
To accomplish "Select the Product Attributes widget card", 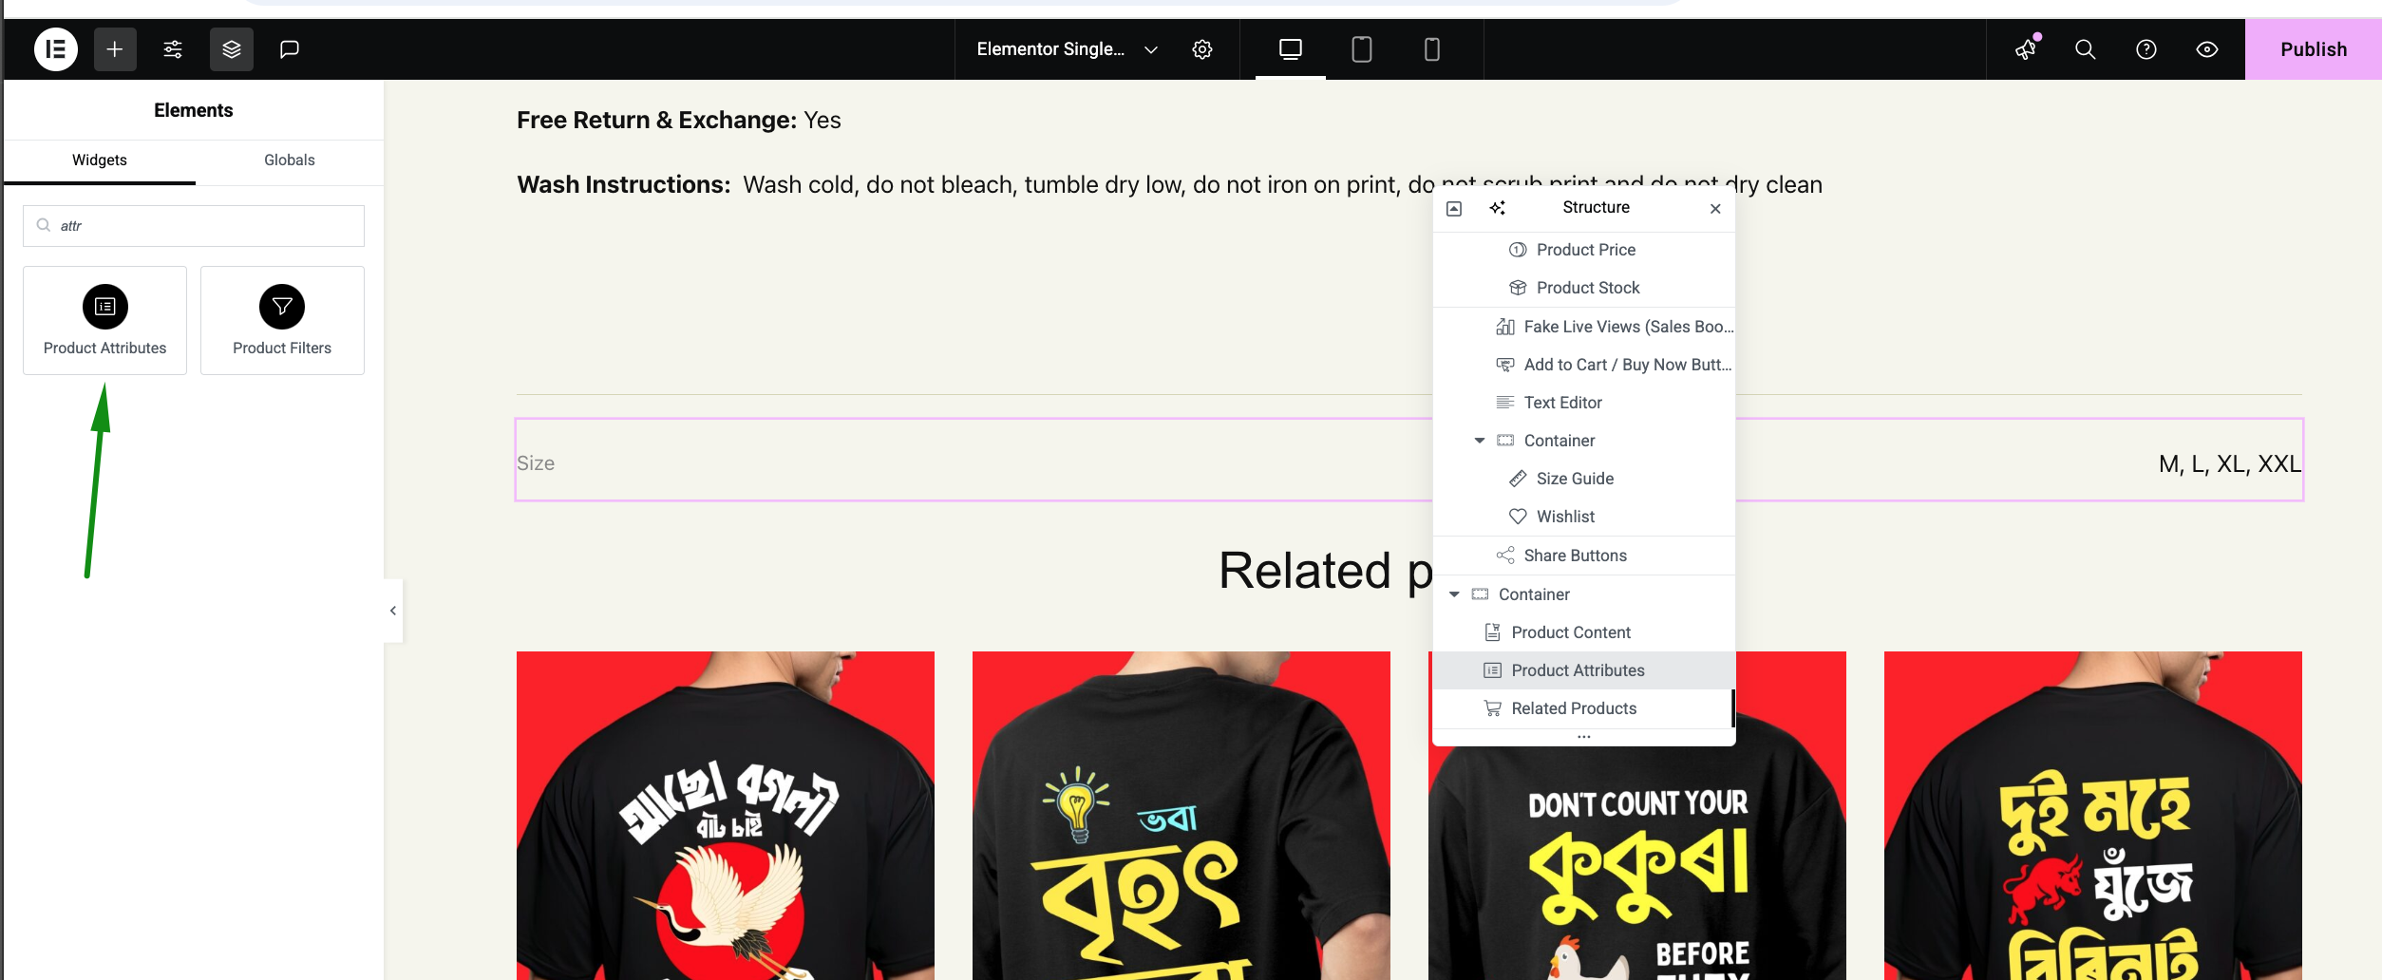I will [x=105, y=321].
